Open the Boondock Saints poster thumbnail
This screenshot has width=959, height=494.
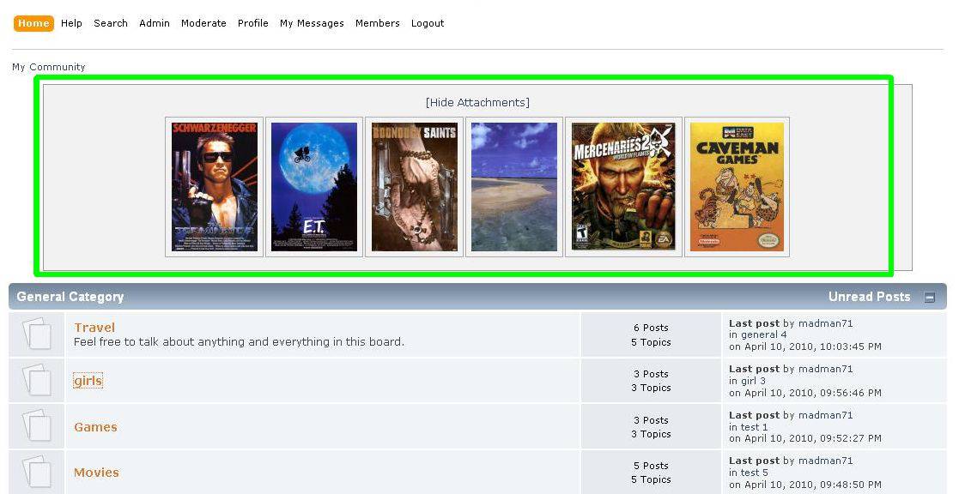414,187
